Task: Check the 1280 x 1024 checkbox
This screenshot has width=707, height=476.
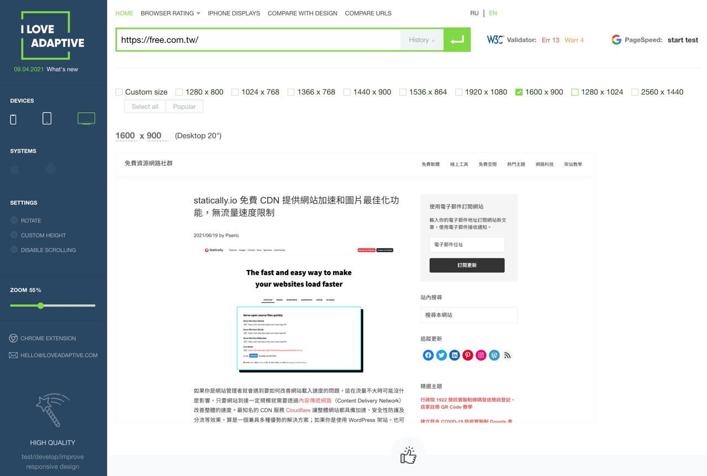Action: click(x=574, y=92)
